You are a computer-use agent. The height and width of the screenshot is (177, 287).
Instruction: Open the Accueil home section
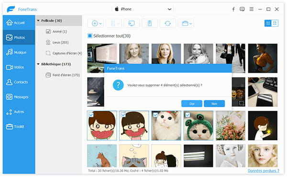coord(19,22)
